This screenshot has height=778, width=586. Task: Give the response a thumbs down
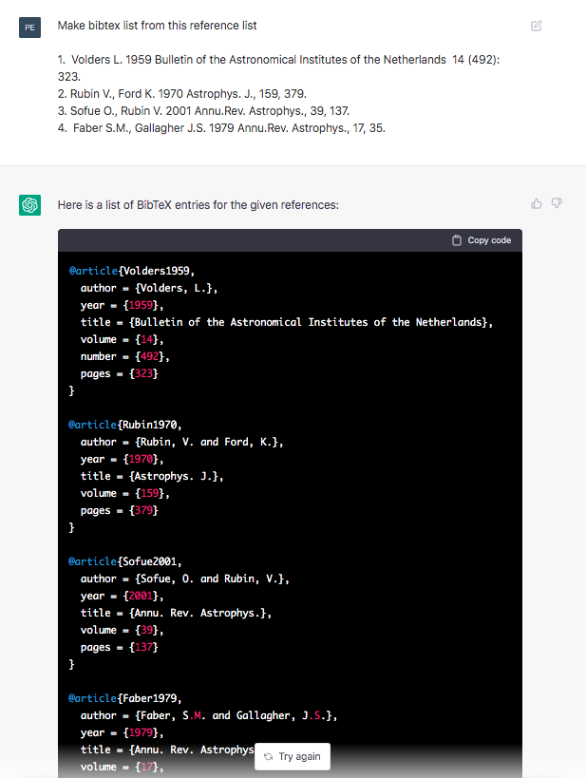pyautogui.click(x=557, y=203)
